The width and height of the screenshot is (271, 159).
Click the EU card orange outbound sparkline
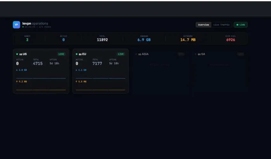pyautogui.click(x=100, y=90)
